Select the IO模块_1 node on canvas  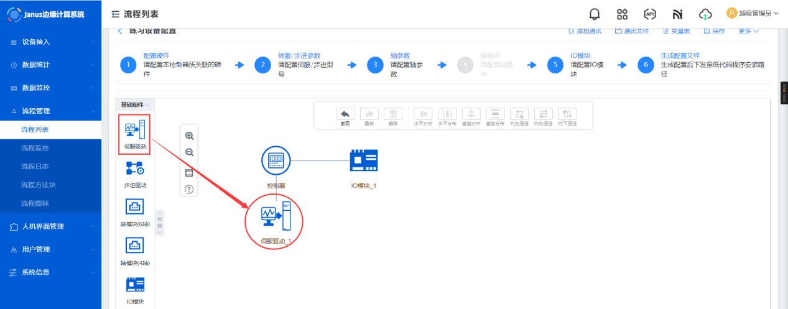tap(363, 160)
